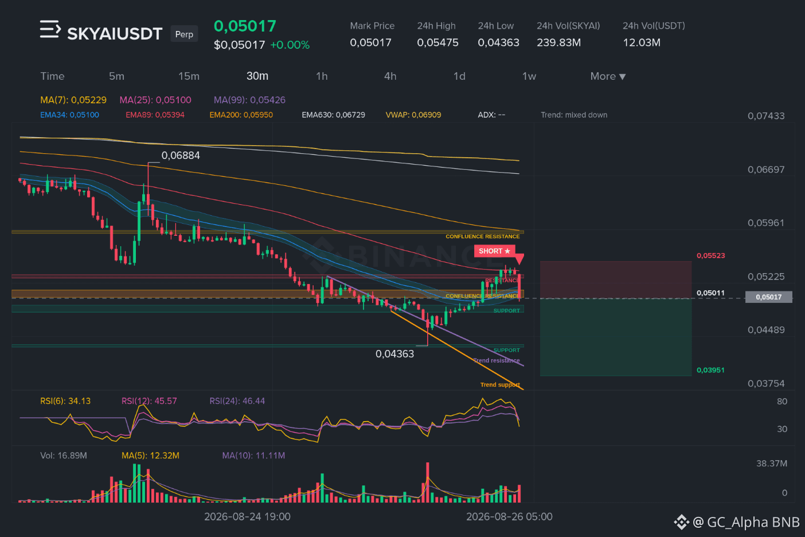Click the stop level 0,05523 label

point(710,255)
